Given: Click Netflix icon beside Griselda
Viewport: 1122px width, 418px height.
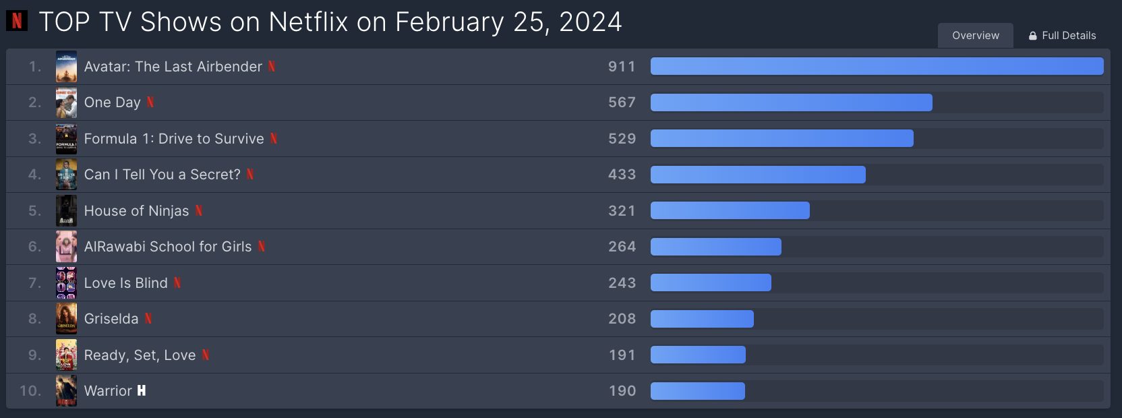Looking at the screenshot, I should [x=148, y=318].
